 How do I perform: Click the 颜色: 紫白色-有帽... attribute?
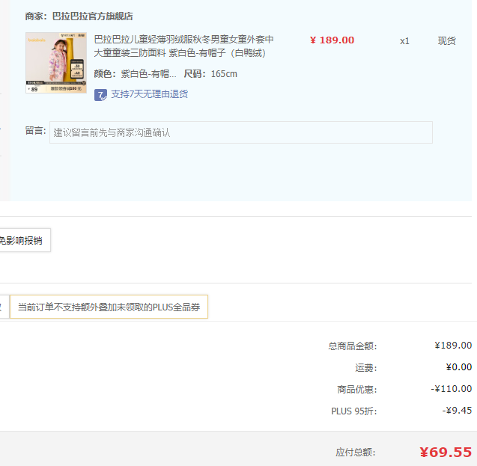point(135,74)
